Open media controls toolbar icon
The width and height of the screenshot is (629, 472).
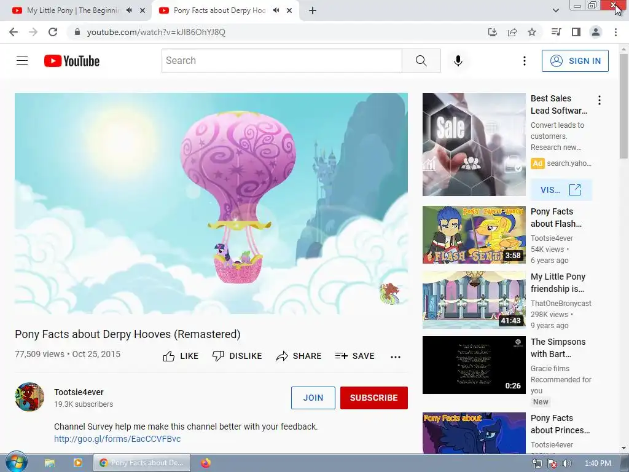556,32
